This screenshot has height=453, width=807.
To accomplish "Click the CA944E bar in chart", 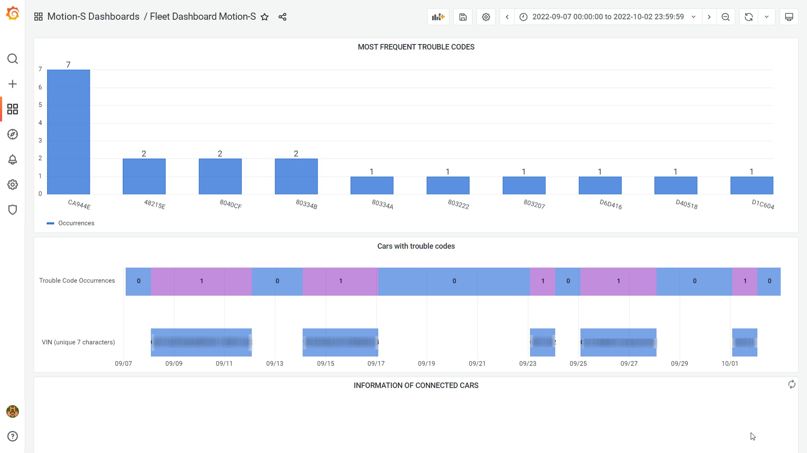I will [69, 132].
